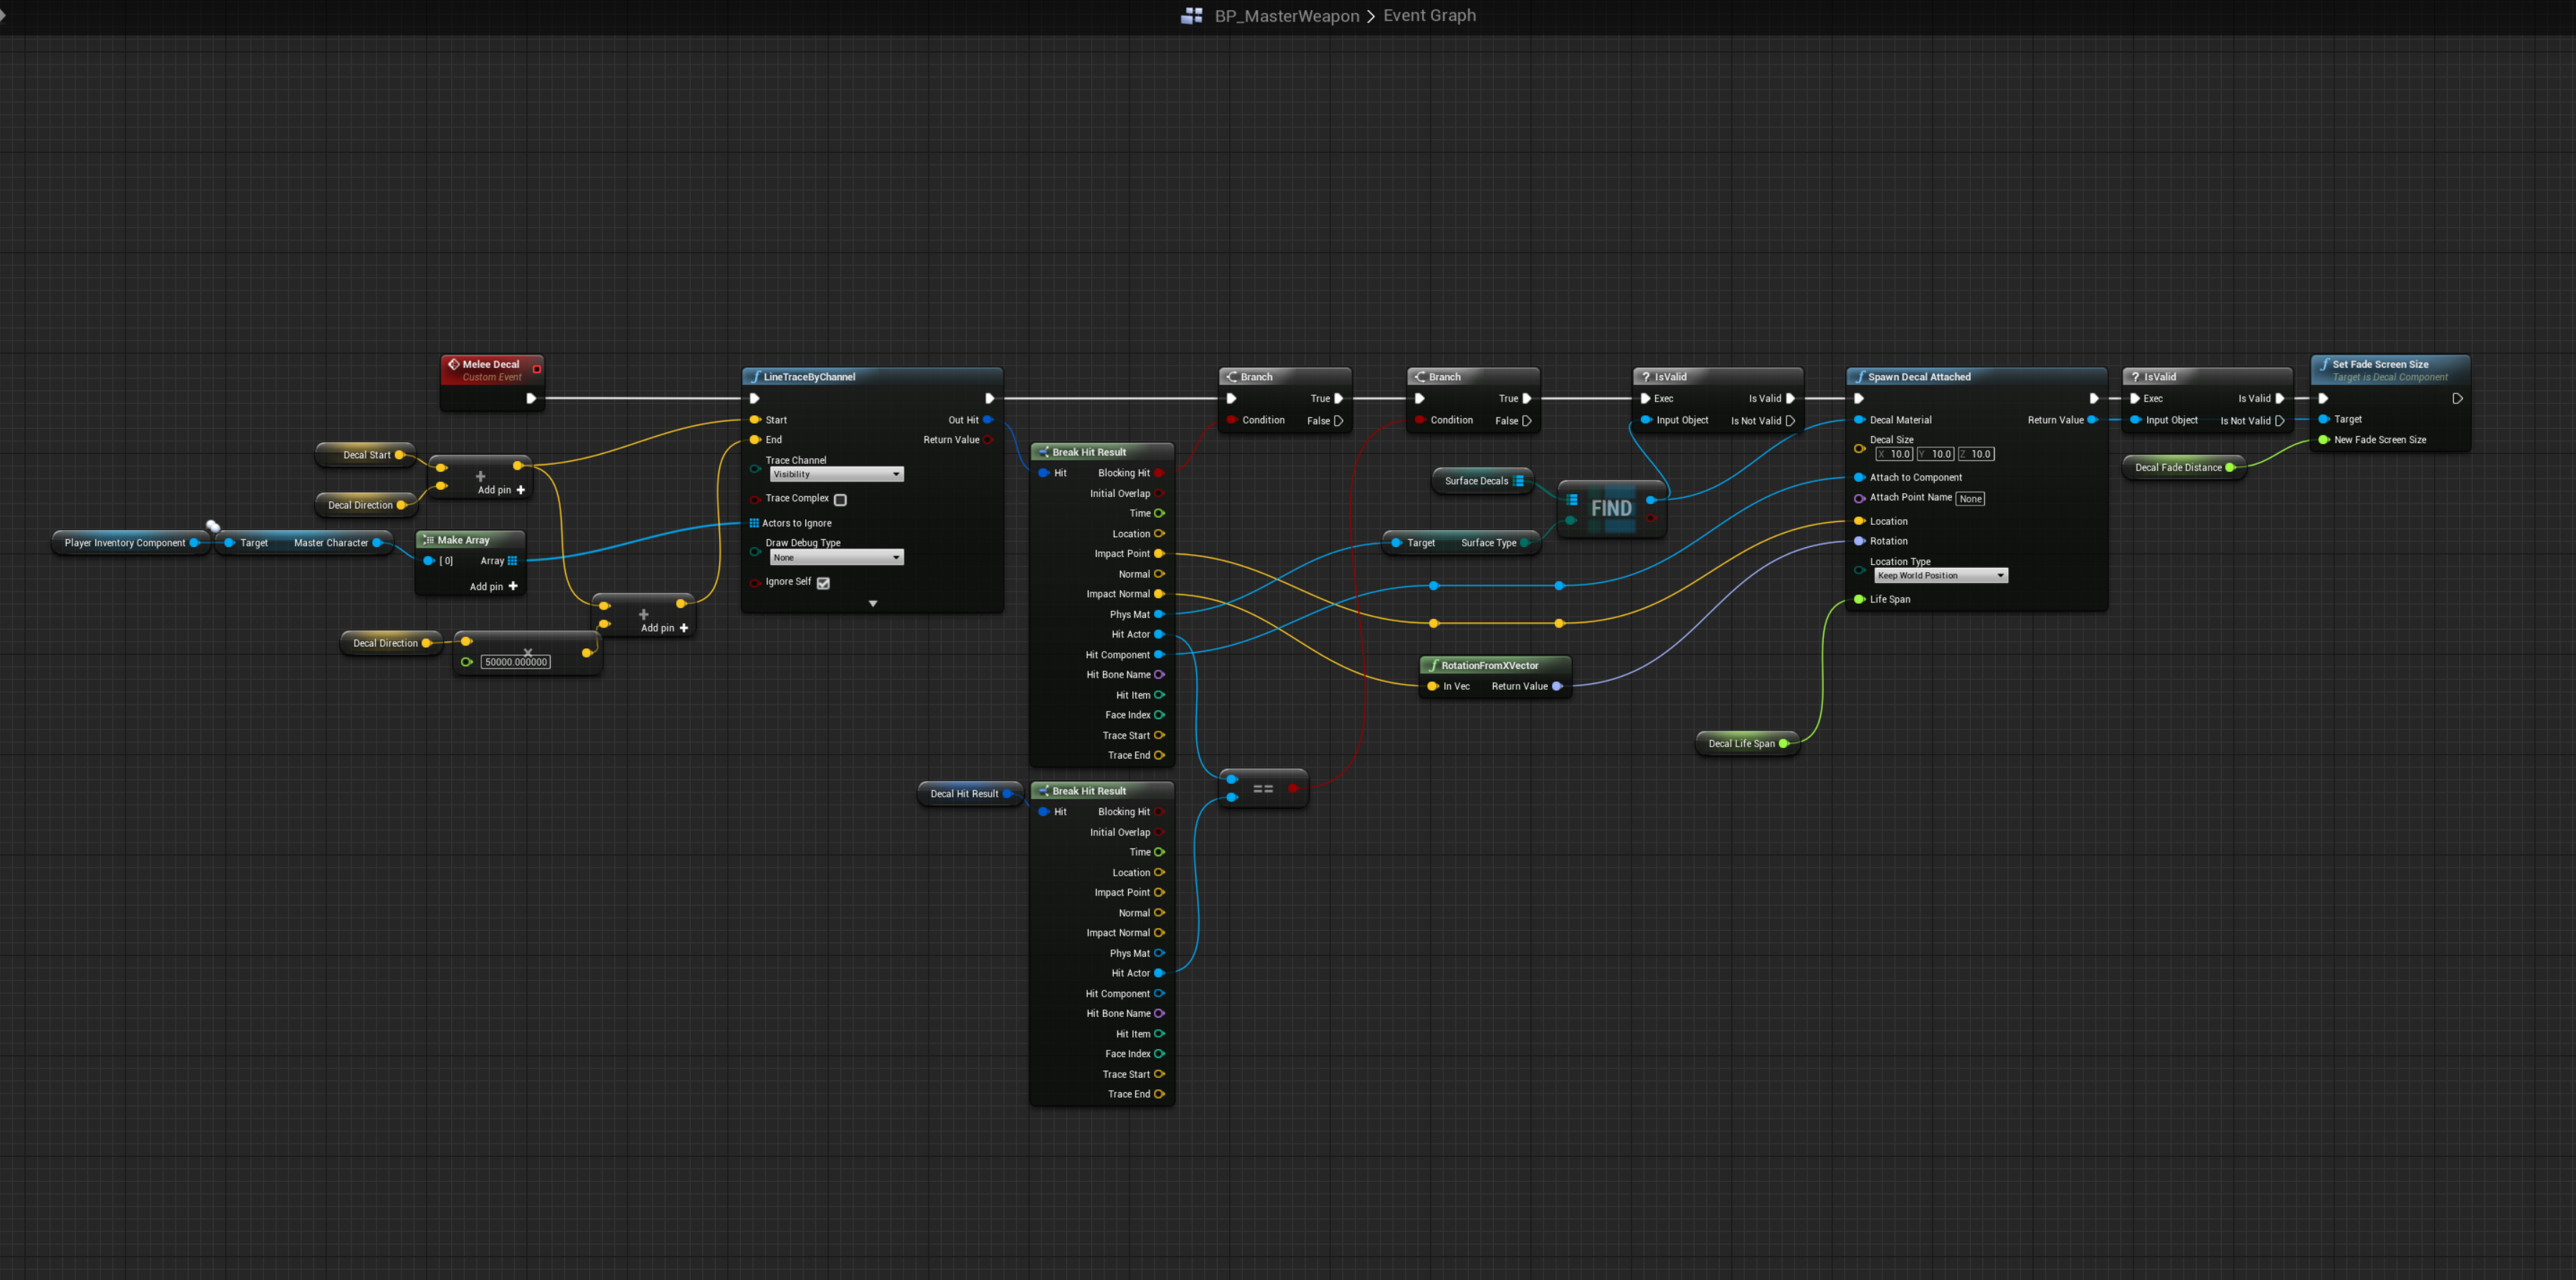Click the equals comparison node
Screen dimensions: 2576x1280
pyautogui.click(x=1263, y=789)
